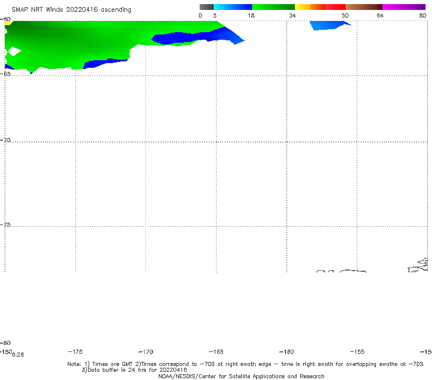Viewport: 432px width, 380px height.
Task: Click the cyan-to-blue segment of the color bar
Action: 233,7
